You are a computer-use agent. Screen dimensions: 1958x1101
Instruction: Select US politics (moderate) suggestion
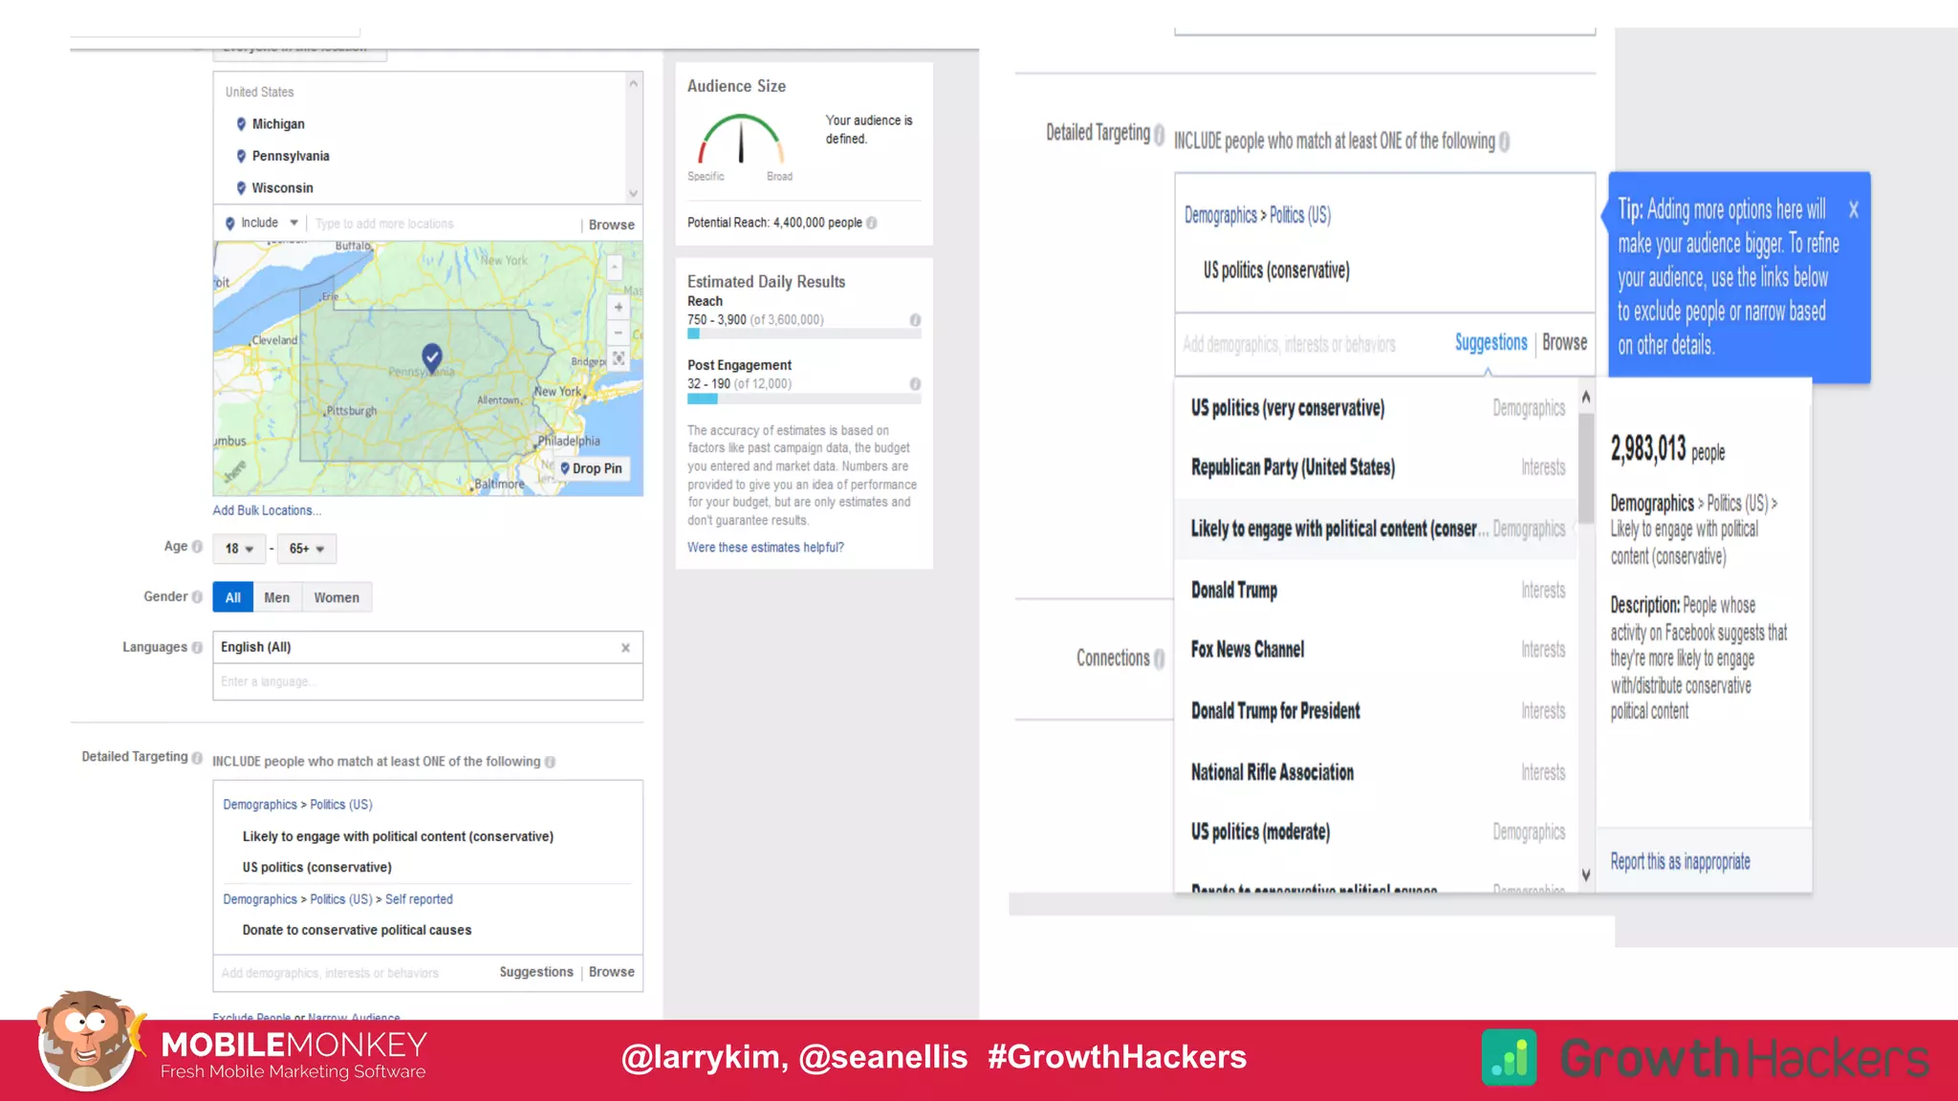1378,832
